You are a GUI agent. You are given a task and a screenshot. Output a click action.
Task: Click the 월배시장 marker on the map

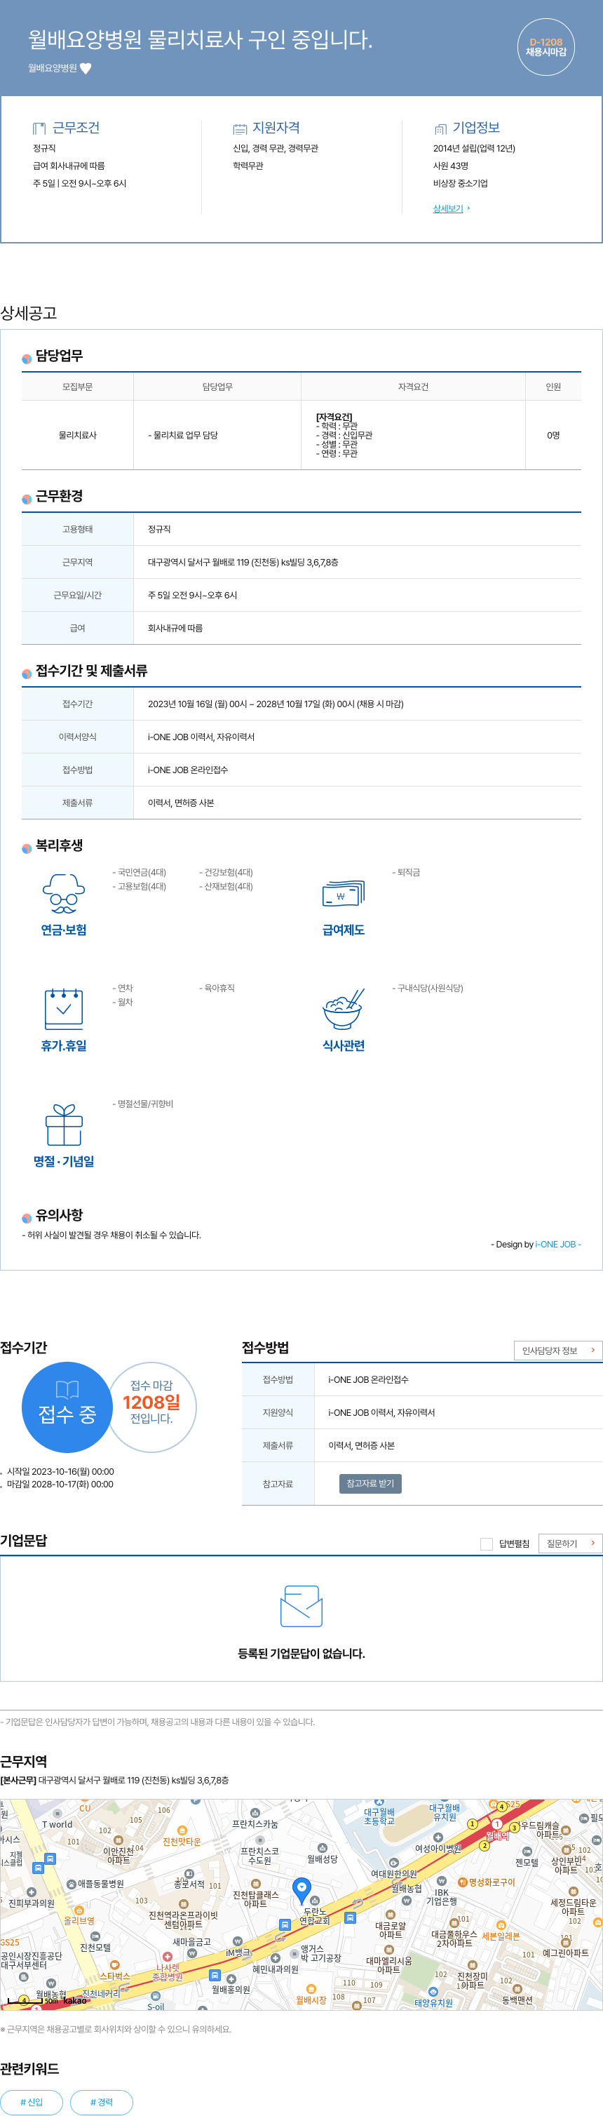click(x=311, y=1996)
